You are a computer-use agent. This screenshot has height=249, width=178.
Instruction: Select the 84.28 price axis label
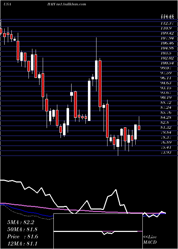pos(167,117)
